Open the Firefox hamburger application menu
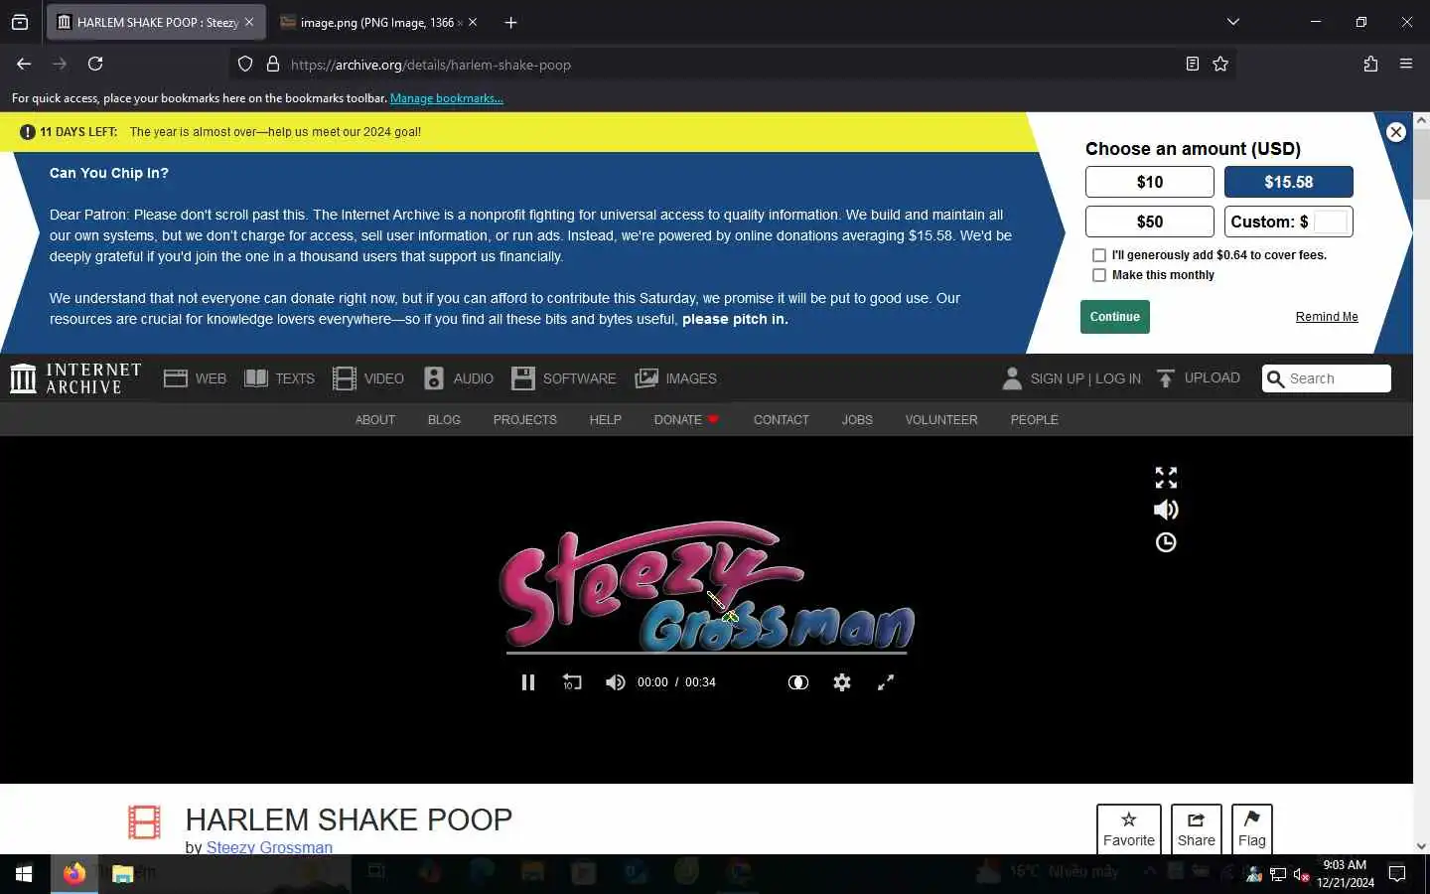 pyautogui.click(x=1406, y=64)
